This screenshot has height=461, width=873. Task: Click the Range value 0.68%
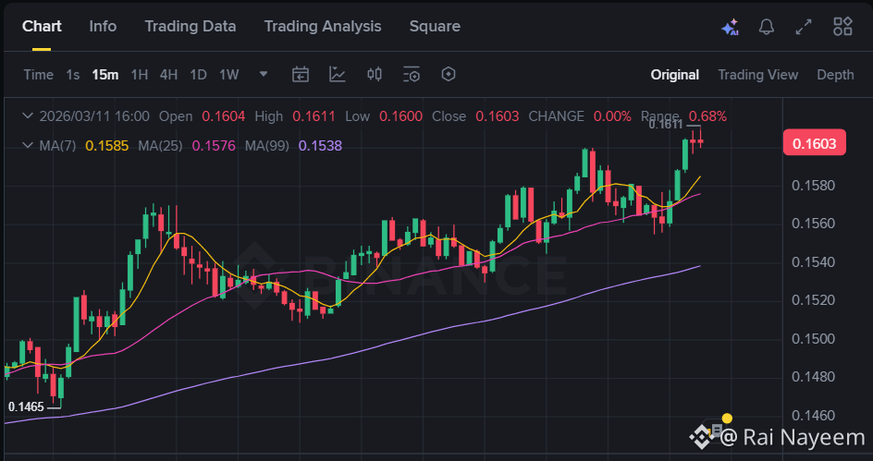pos(707,116)
